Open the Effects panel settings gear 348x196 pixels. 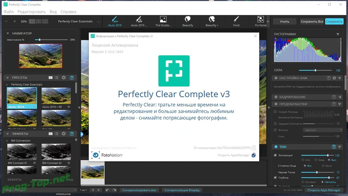click(x=64, y=134)
